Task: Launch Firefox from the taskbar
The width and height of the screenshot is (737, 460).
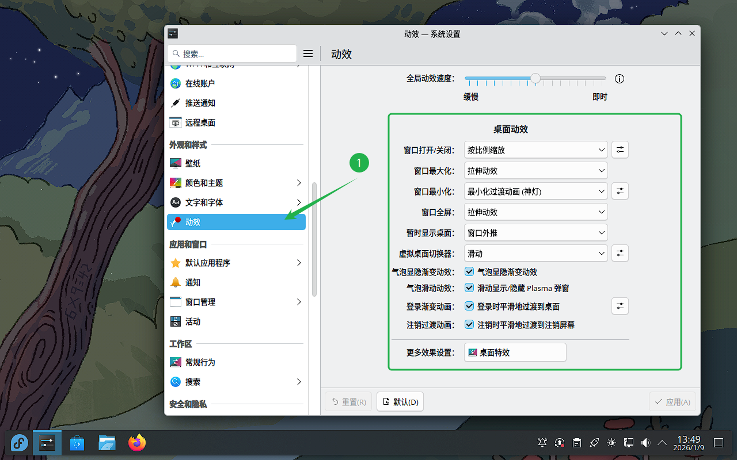Action: [137, 443]
